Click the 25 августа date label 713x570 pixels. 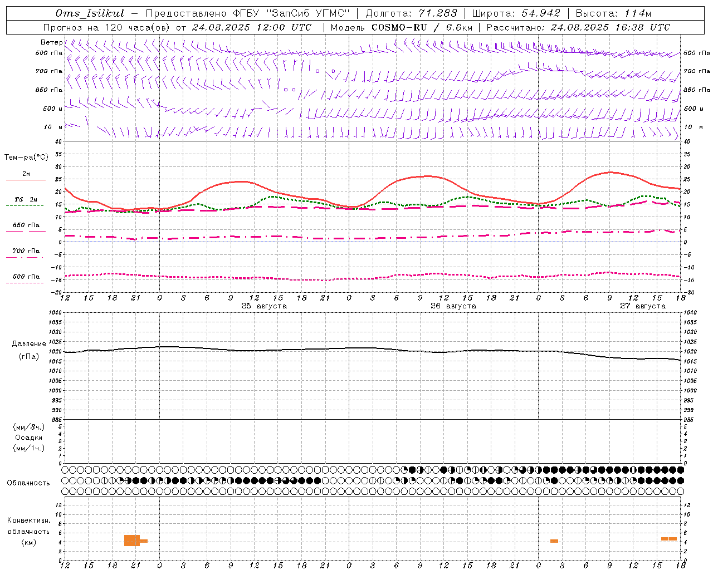coord(264,306)
